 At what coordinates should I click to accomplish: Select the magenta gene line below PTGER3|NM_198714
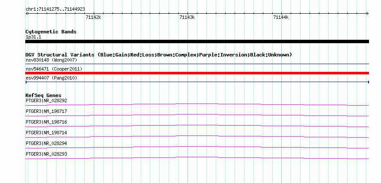pyautogui.click(x=197, y=136)
